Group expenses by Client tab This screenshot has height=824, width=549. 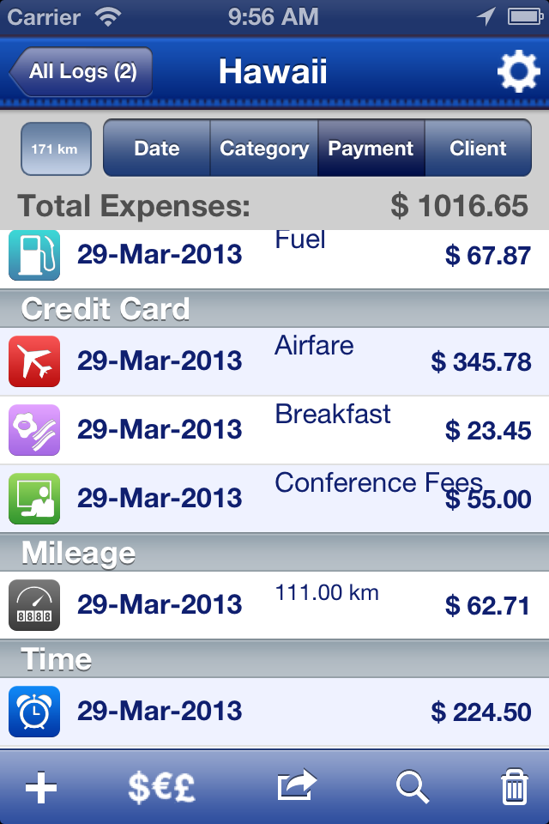tap(478, 148)
